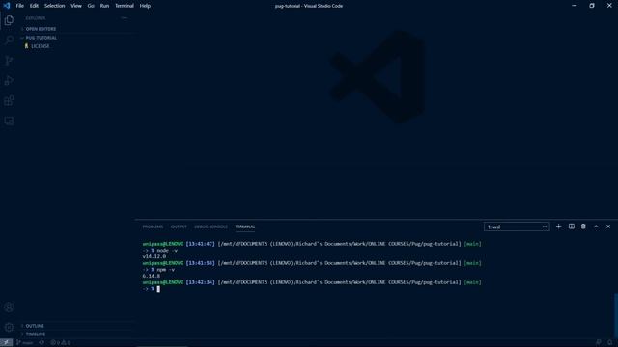The height and width of the screenshot is (347, 618).
Task: Click the 'npm -v' command line
Action: [x=158, y=270]
